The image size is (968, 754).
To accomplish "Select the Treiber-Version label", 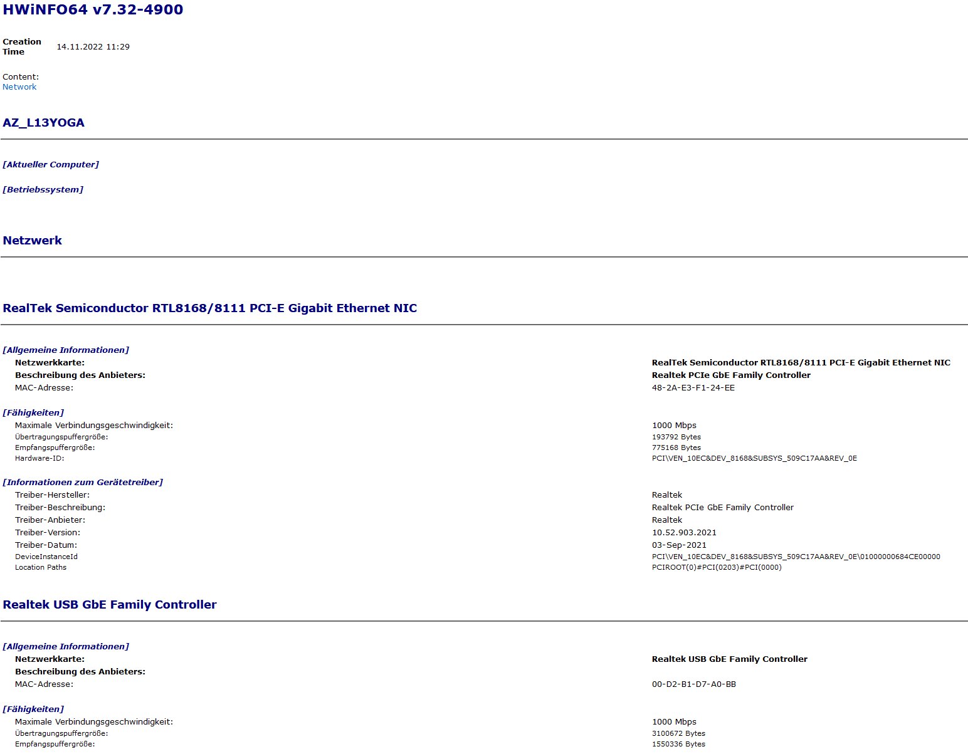I will 48,533.
